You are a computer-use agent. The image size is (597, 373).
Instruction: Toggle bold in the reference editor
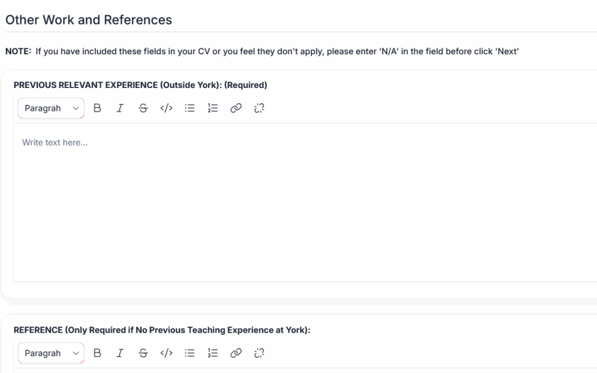(x=97, y=353)
